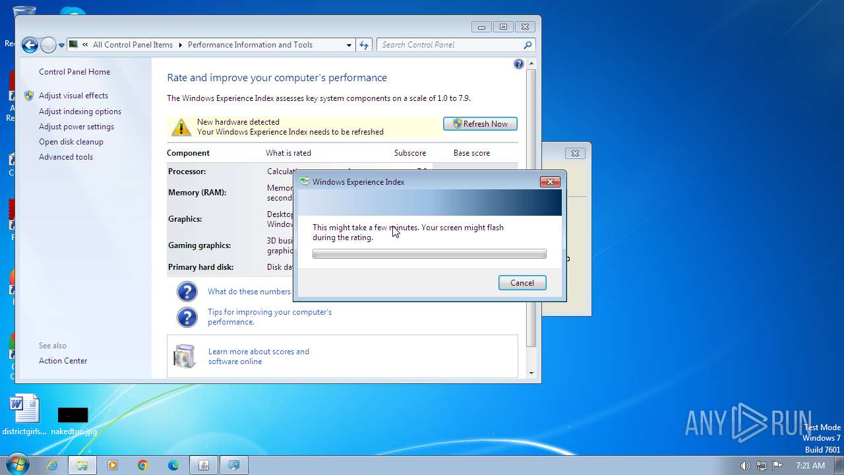Launch Internet Explorer from the taskbar

(52, 465)
